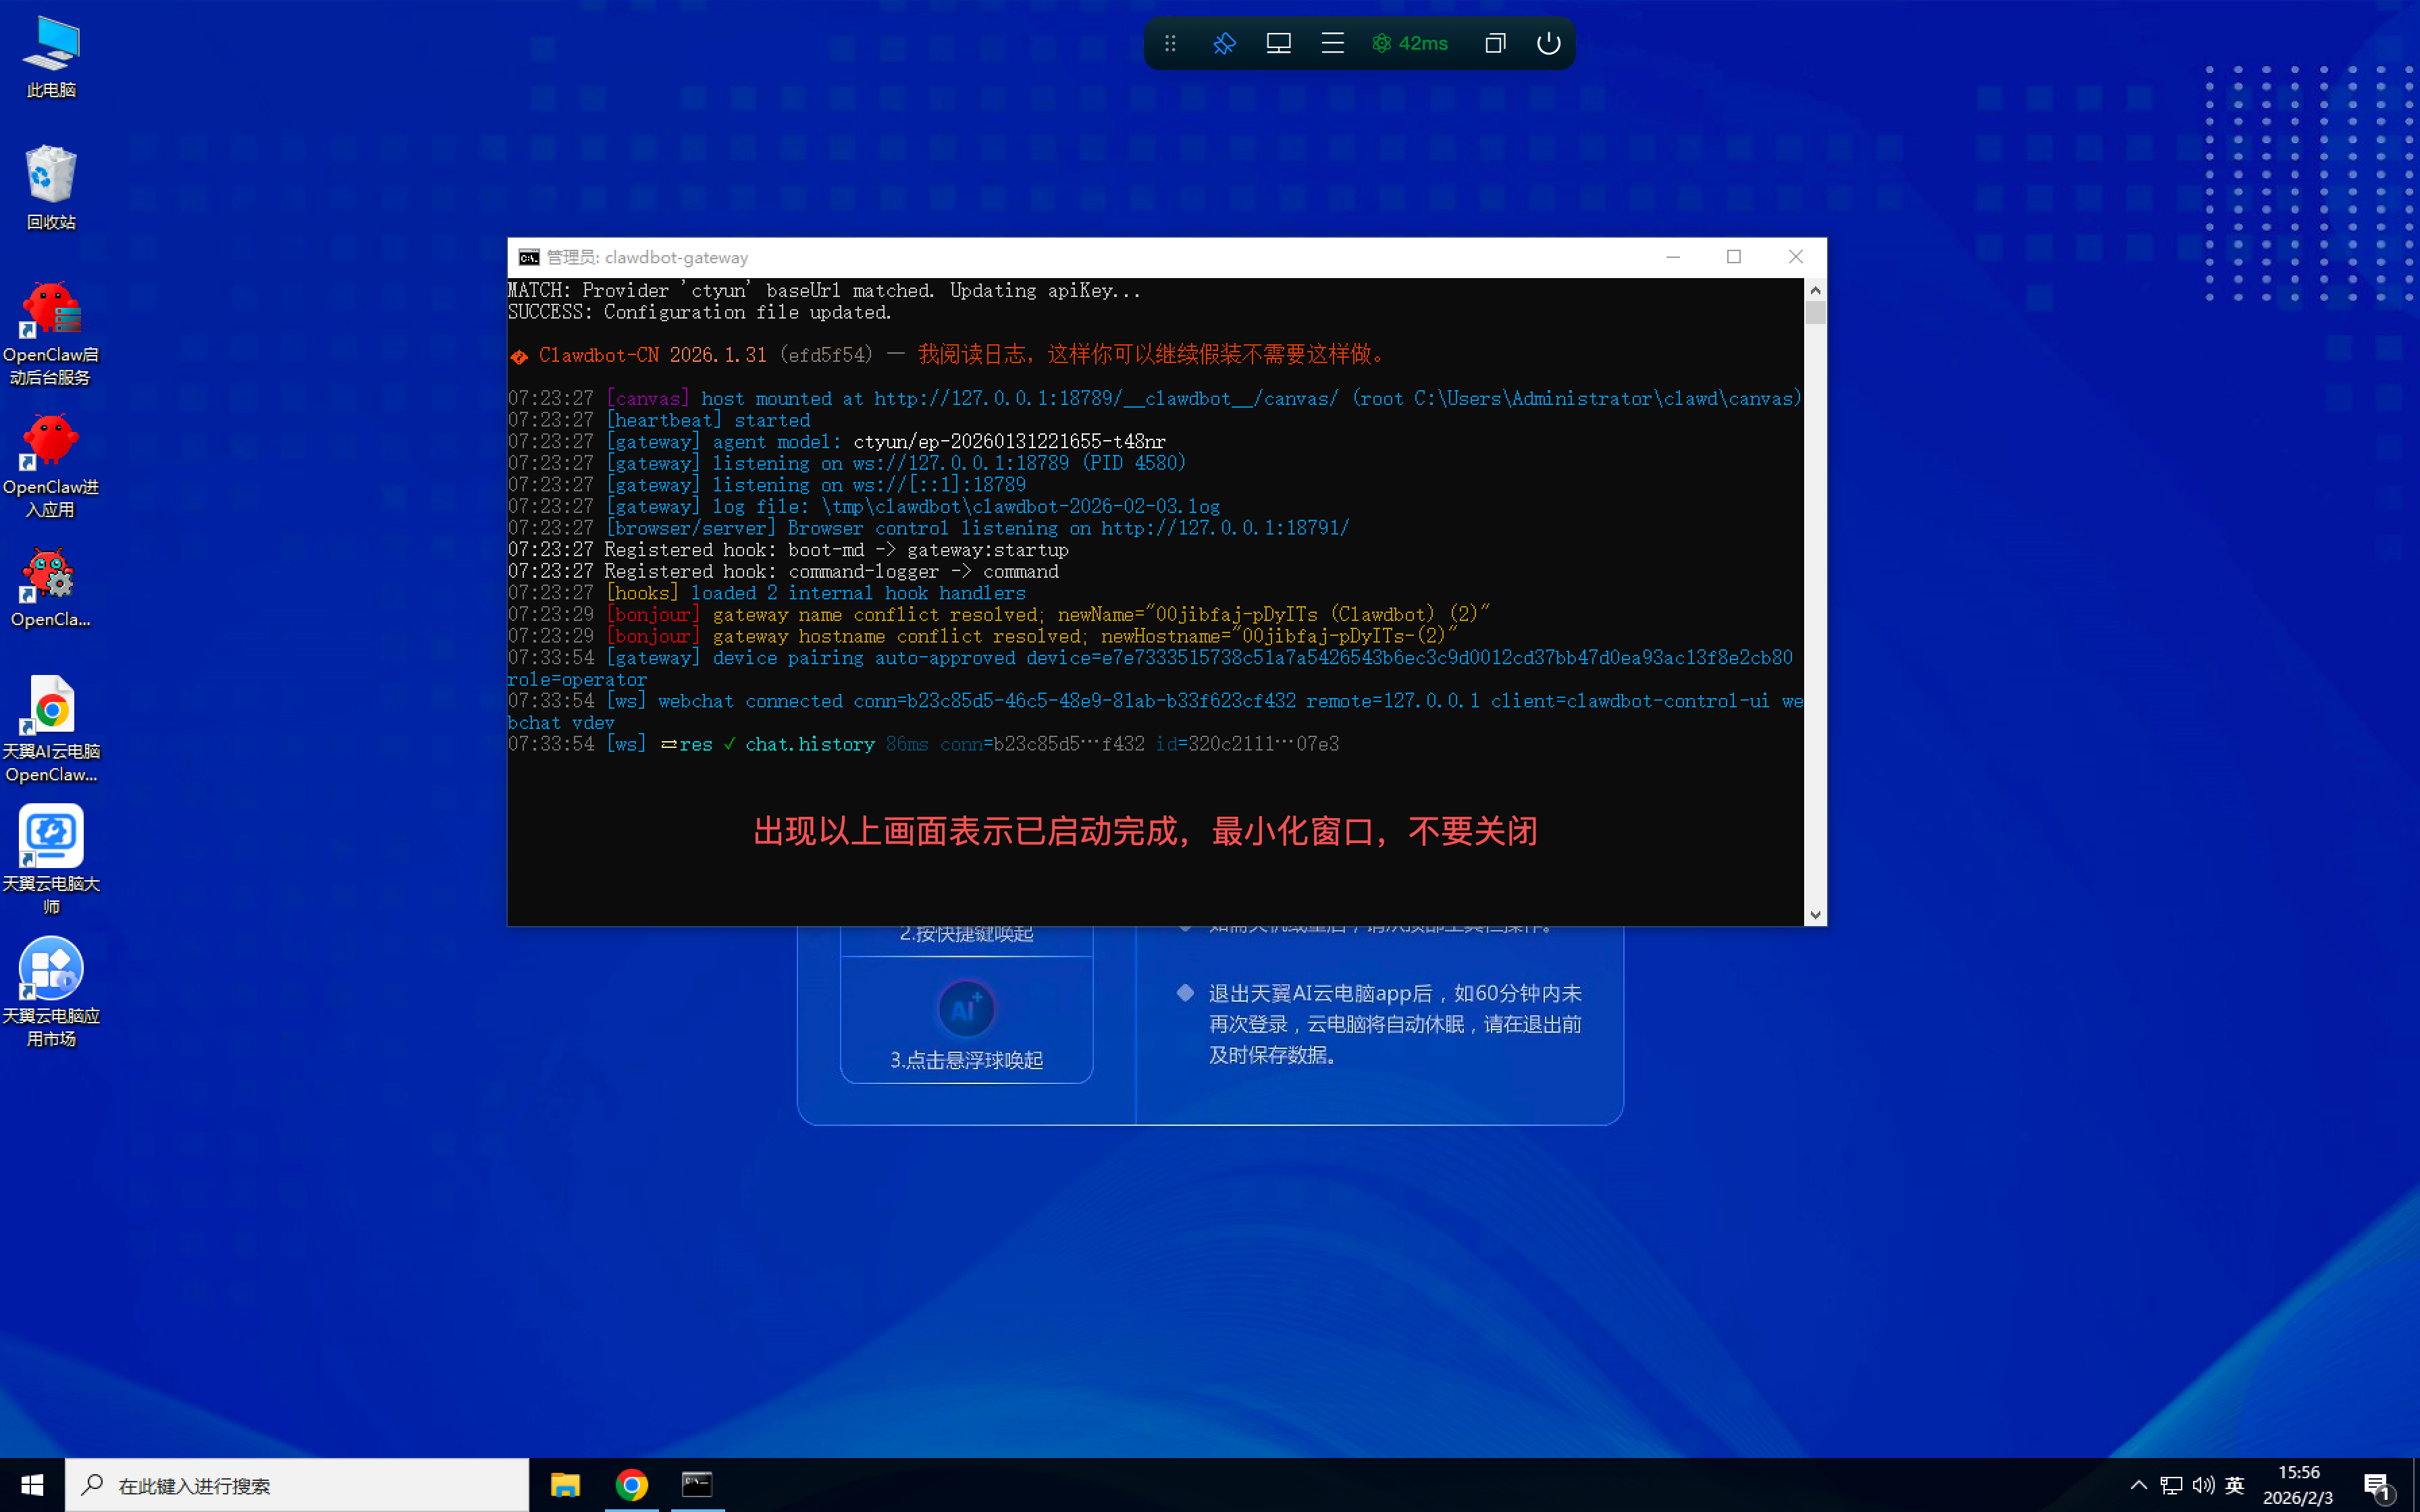
Task: Click the volume speaker tray icon
Action: click(2203, 1485)
